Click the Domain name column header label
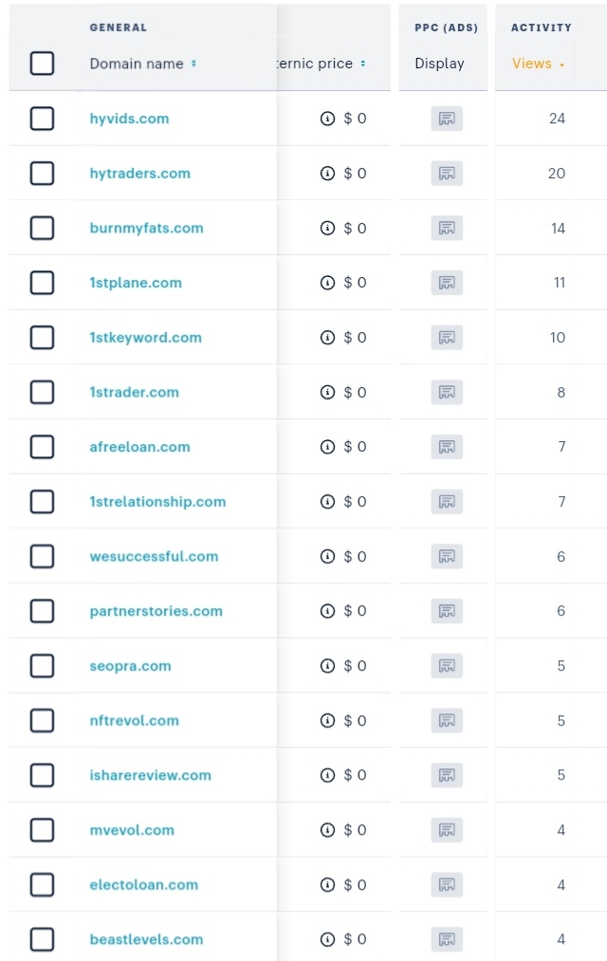The image size is (607, 961). point(137,64)
